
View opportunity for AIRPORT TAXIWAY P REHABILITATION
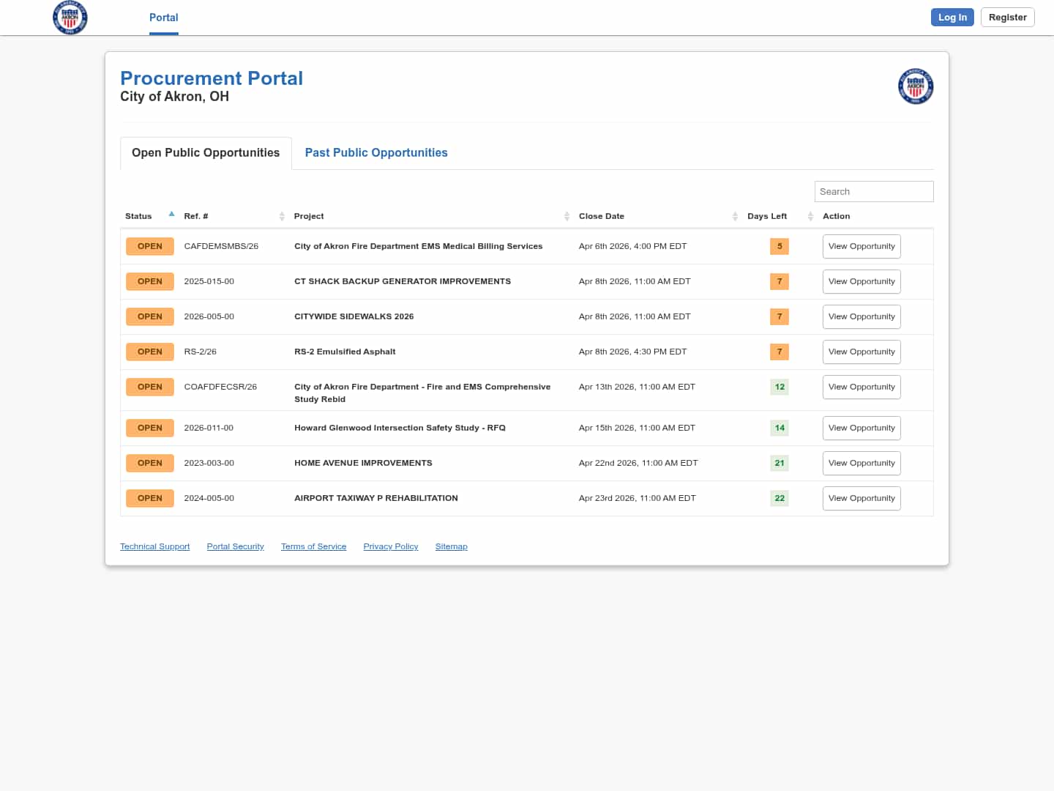861,499
